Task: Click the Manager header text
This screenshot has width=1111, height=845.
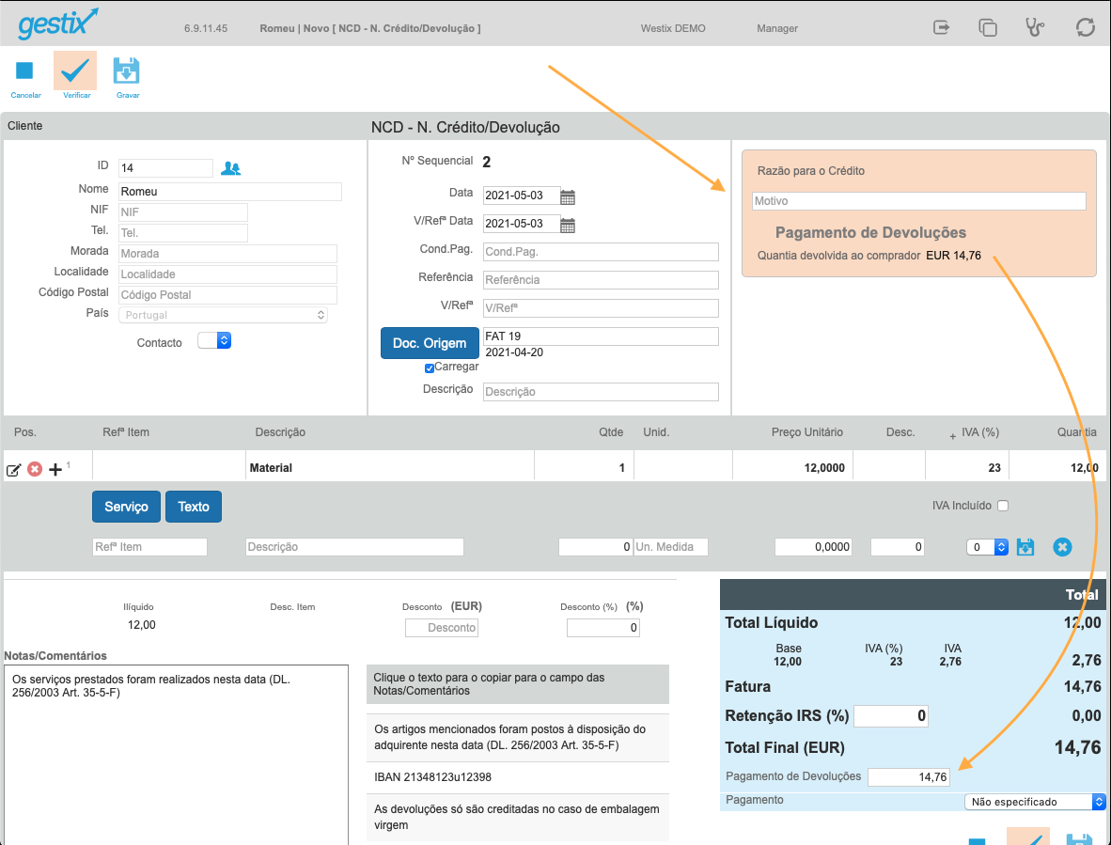Action: coord(777,28)
